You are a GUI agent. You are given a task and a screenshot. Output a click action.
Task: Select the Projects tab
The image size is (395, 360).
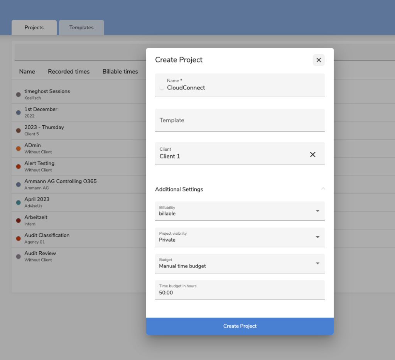tap(34, 28)
